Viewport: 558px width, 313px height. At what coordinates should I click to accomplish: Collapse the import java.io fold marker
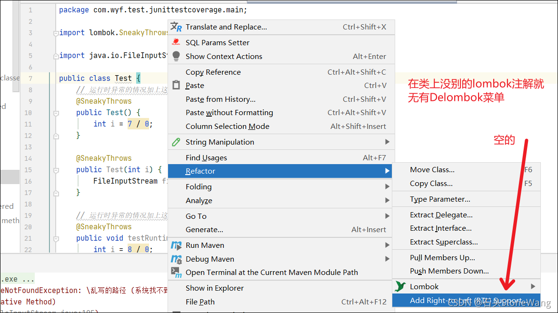coord(56,56)
